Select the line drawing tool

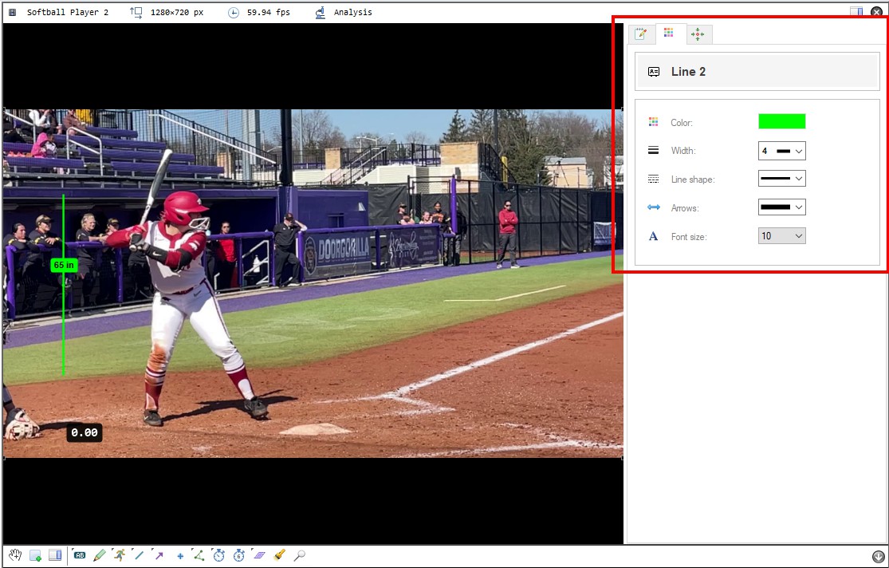[x=139, y=555]
